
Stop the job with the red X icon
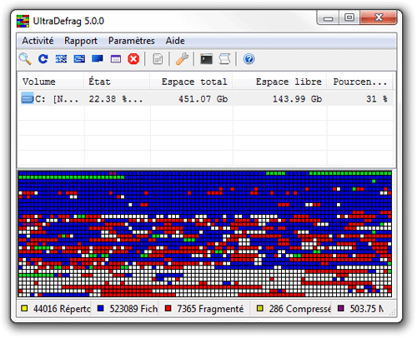tap(133, 59)
